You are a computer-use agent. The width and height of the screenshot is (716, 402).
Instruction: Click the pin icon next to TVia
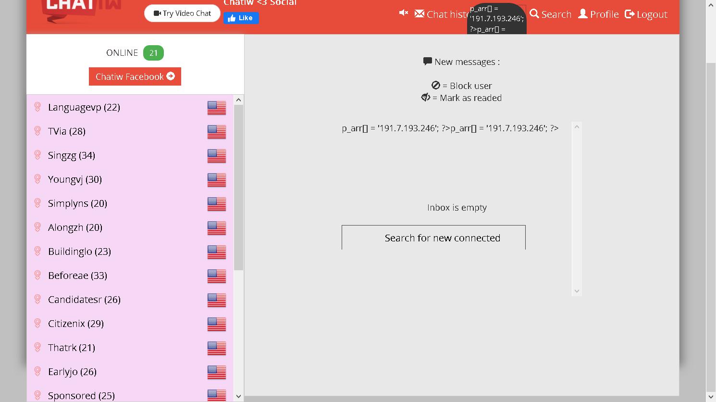(x=37, y=131)
